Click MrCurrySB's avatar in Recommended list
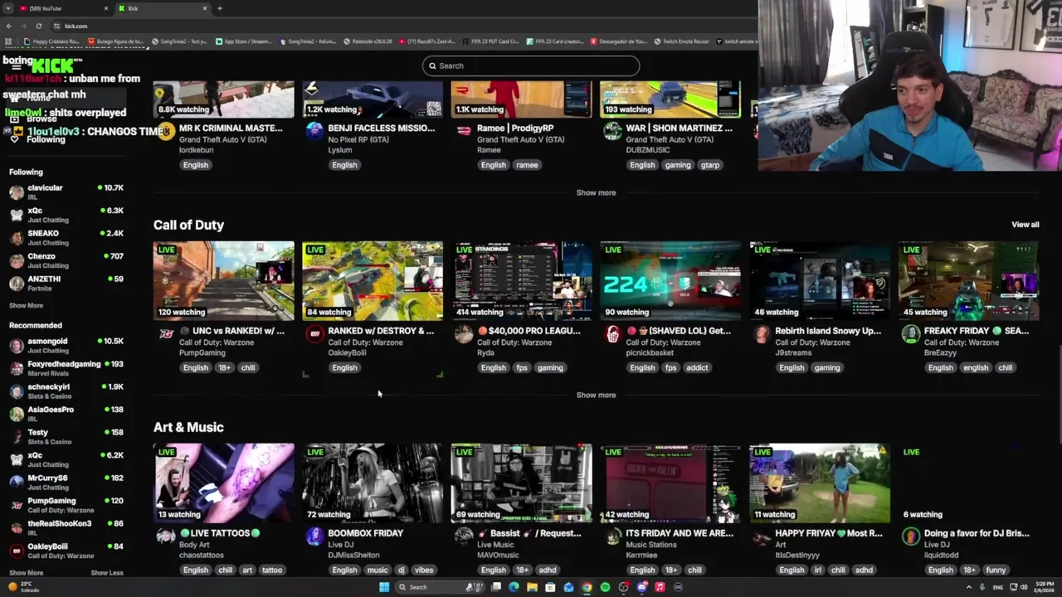The image size is (1062, 597). (x=17, y=483)
